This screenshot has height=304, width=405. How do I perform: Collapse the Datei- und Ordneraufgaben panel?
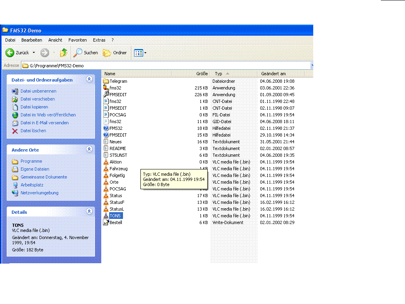(x=89, y=79)
